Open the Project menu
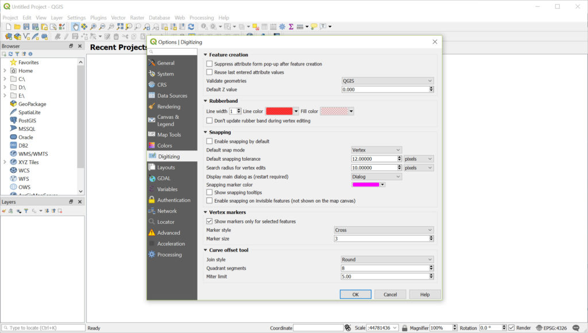 pos(10,18)
